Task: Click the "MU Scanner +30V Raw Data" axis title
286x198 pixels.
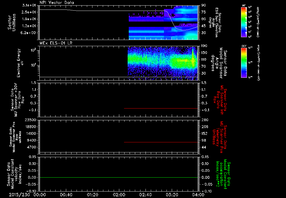Action: click(17, 100)
